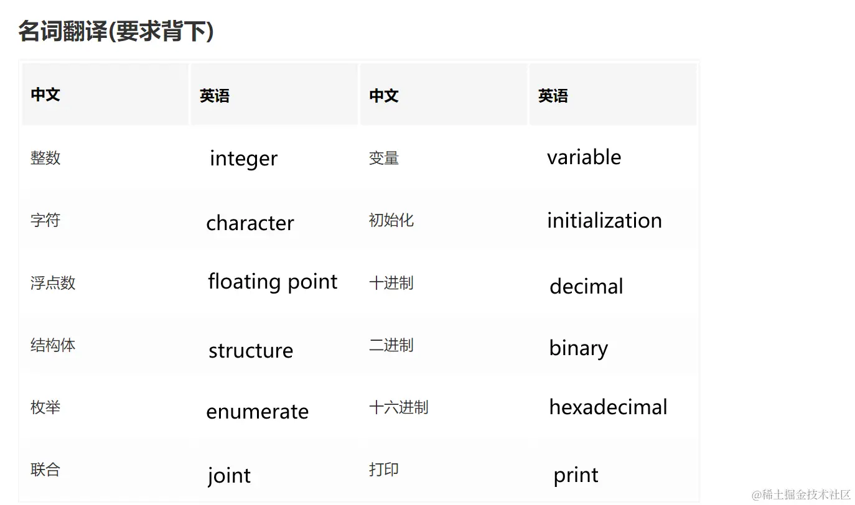Click the 稀土掘金技术社区 watermark

pos(801,494)
